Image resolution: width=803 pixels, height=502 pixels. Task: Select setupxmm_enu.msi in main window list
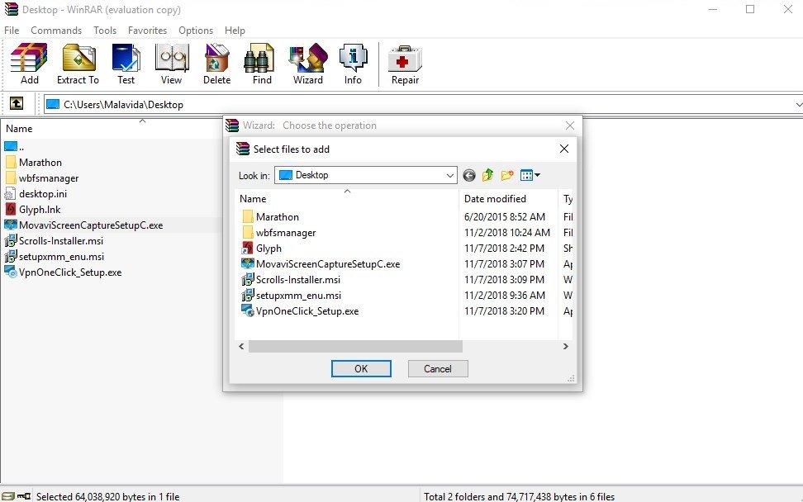tap(61, 257)
